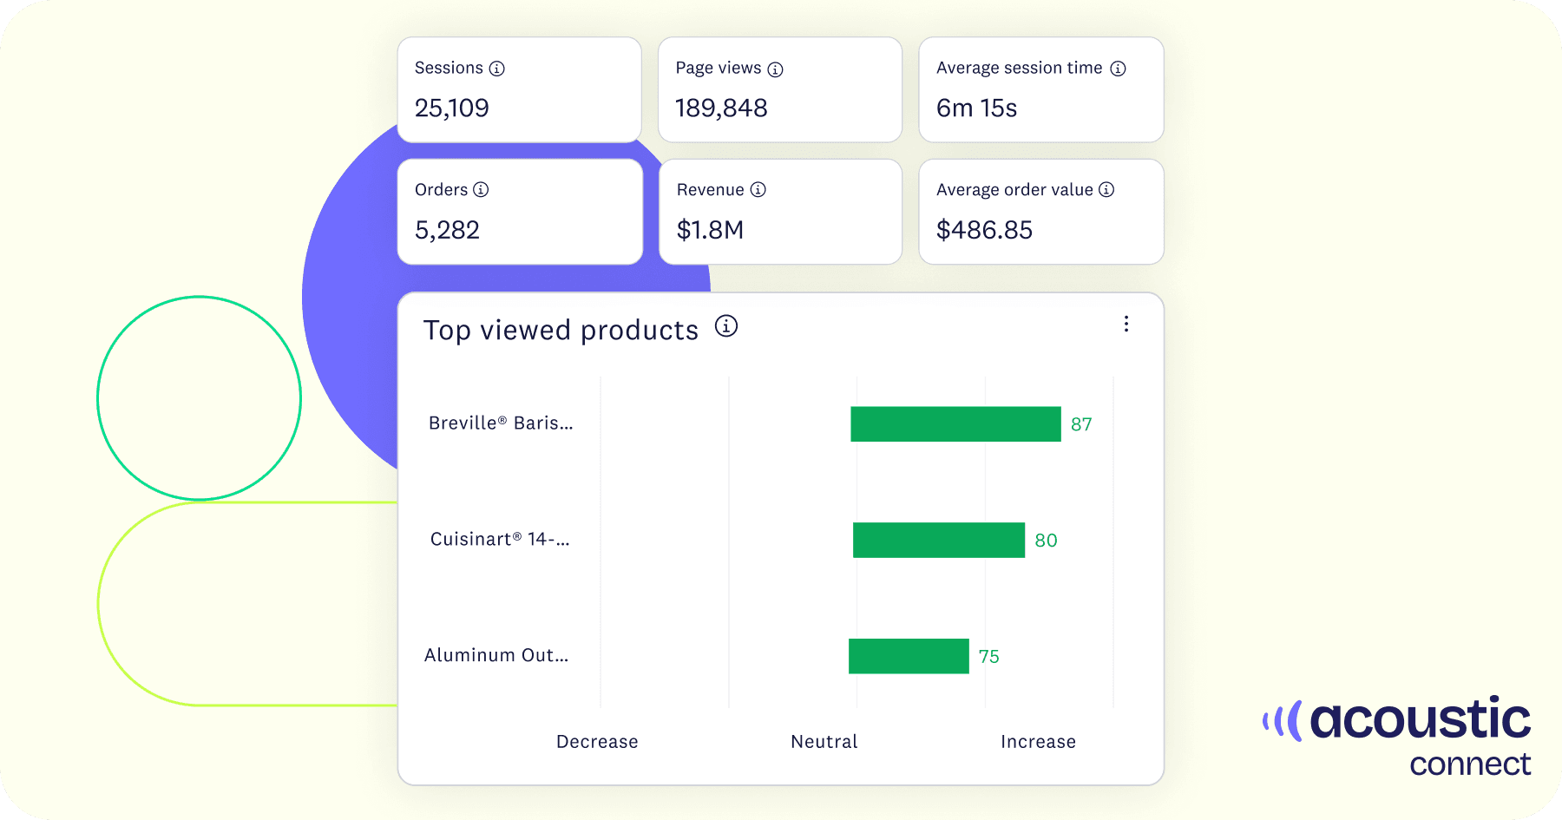Click Average order value info icon
Screen dimensions: 1562x820
1106,189
